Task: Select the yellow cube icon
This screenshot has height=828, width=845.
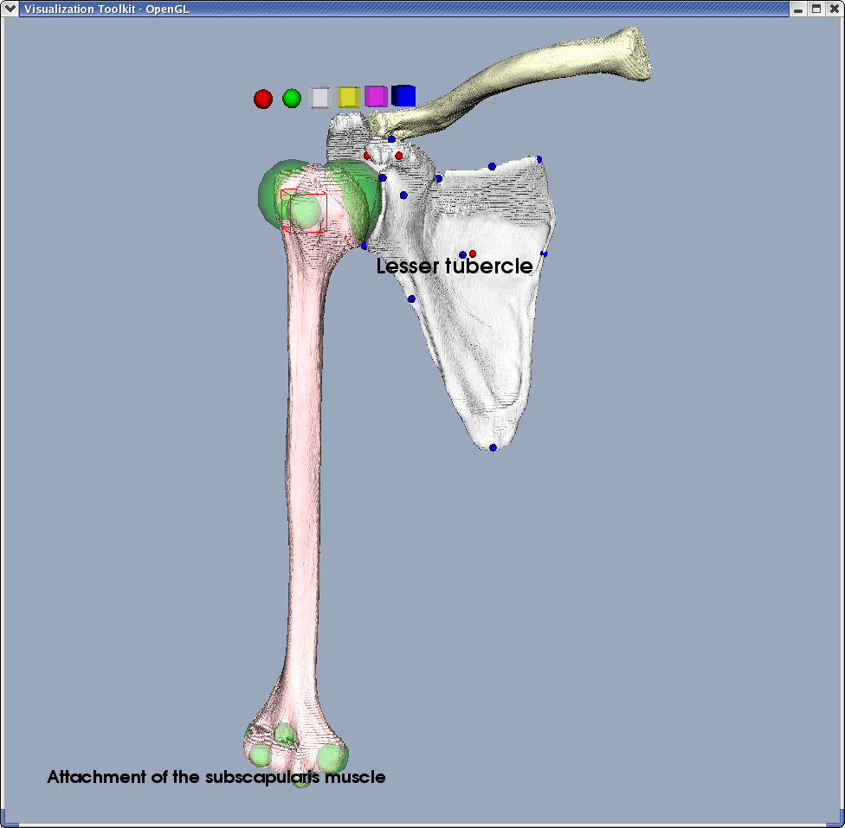Action: point(348,97)
